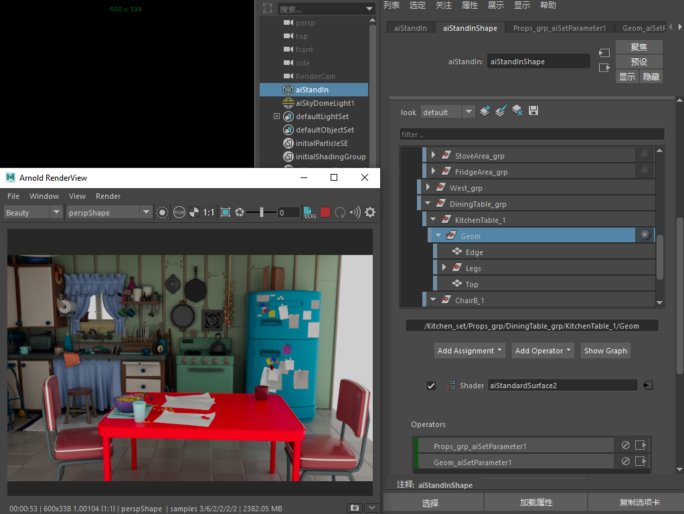Screen dimensions: 684x514
Task: Open the Beauty AOV dropdown
Action: 33,213
